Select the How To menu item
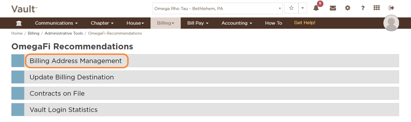The width and height of the screenshot is (411, 122). 273,23
